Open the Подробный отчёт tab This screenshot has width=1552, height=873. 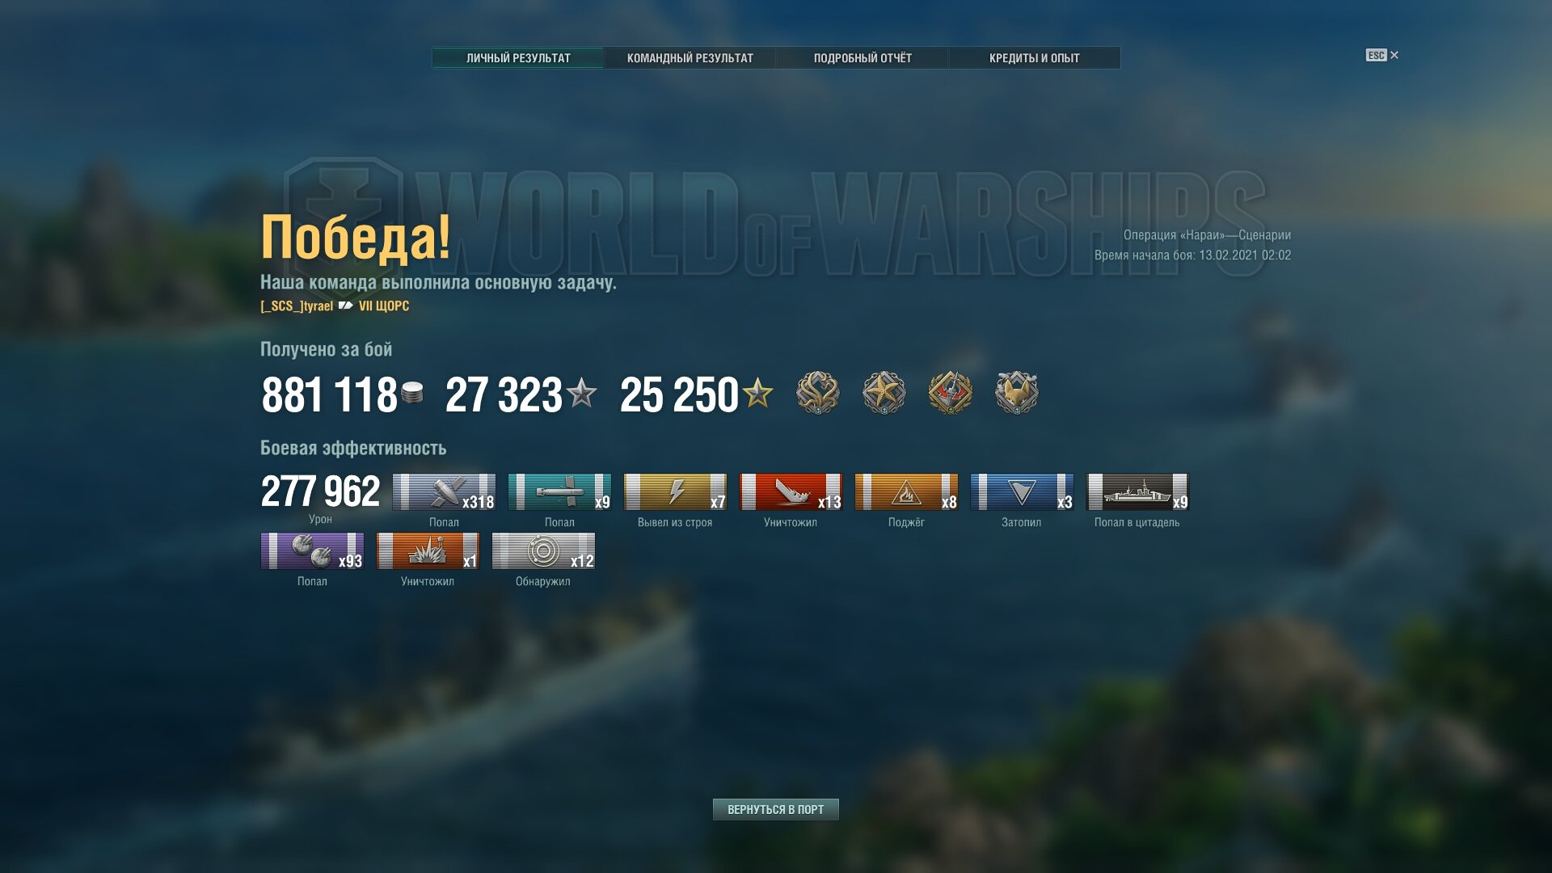pos(862,58)
